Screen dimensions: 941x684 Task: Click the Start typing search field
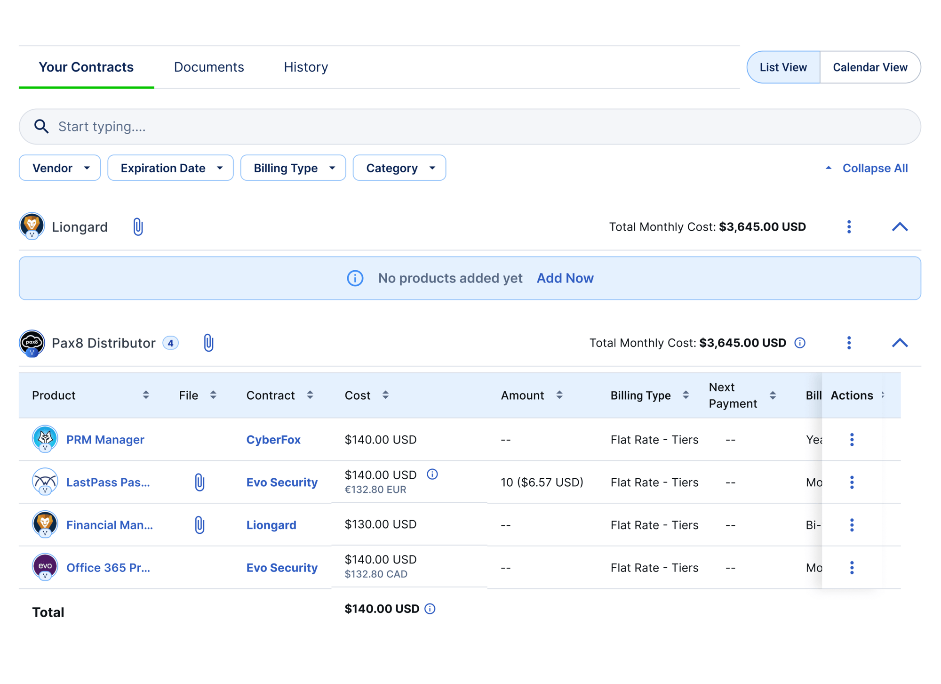tap(470, 127)
